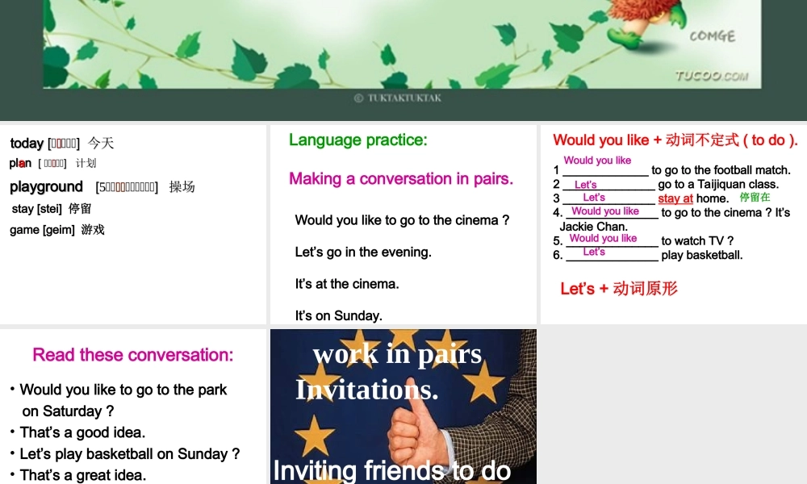Click the 'Invitations.' title text
Viewport: 807px width, 484px height.
tap(367, 390)
